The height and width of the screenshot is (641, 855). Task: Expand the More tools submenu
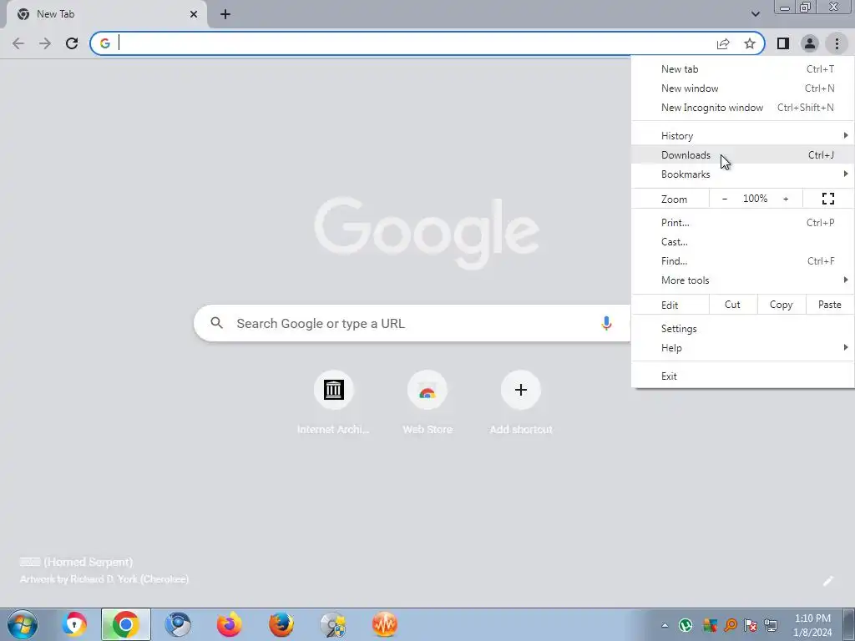[742, 280]
